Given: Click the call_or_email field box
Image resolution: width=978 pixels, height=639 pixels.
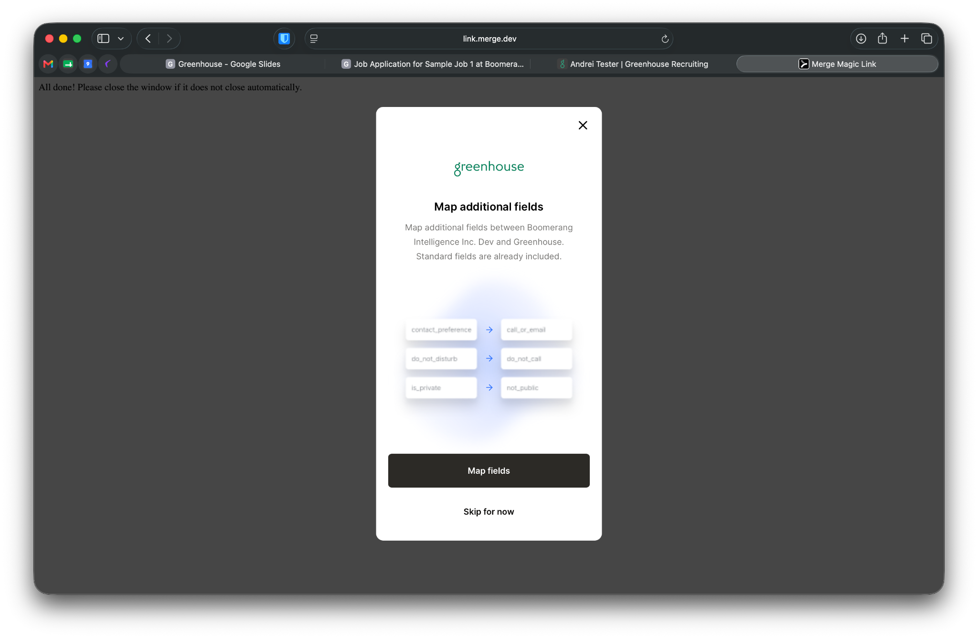Looking at the screenshot, I should click(x=536, y=330).
